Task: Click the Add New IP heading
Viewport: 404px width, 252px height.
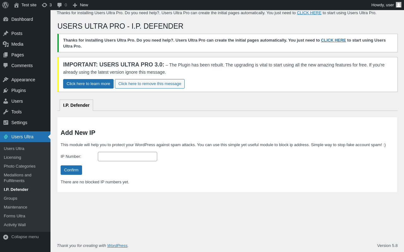Action: pos(78,133)
